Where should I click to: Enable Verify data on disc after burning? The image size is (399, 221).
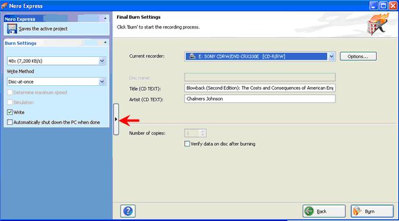point(187,144)
